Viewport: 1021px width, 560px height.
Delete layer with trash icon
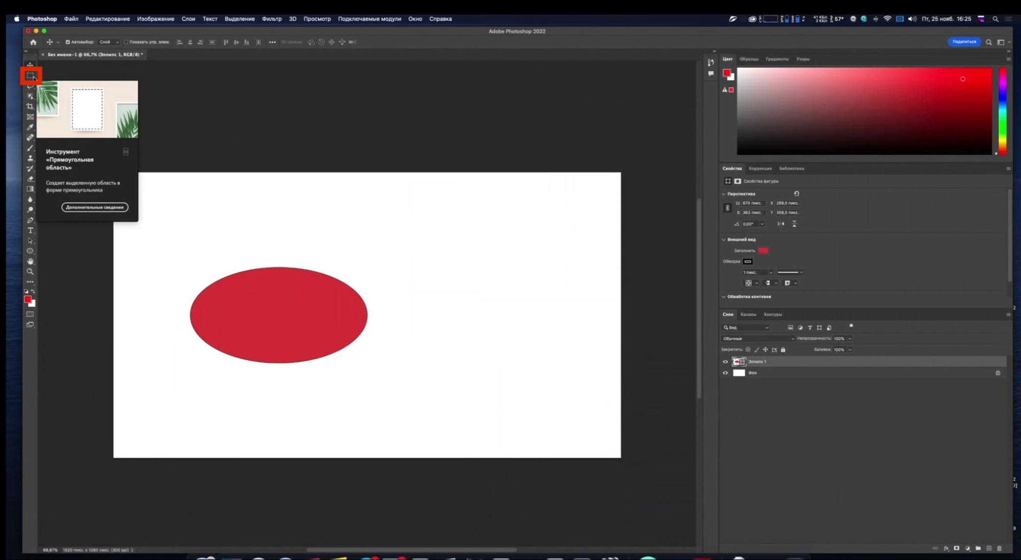(1000, 548)
